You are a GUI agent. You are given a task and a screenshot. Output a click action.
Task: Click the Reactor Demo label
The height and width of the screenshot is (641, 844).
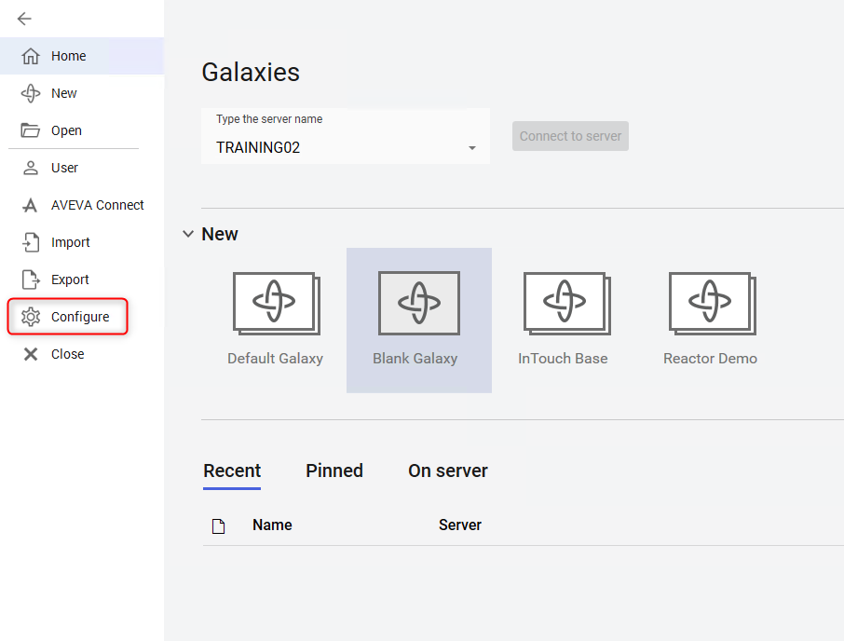(710, 359)
